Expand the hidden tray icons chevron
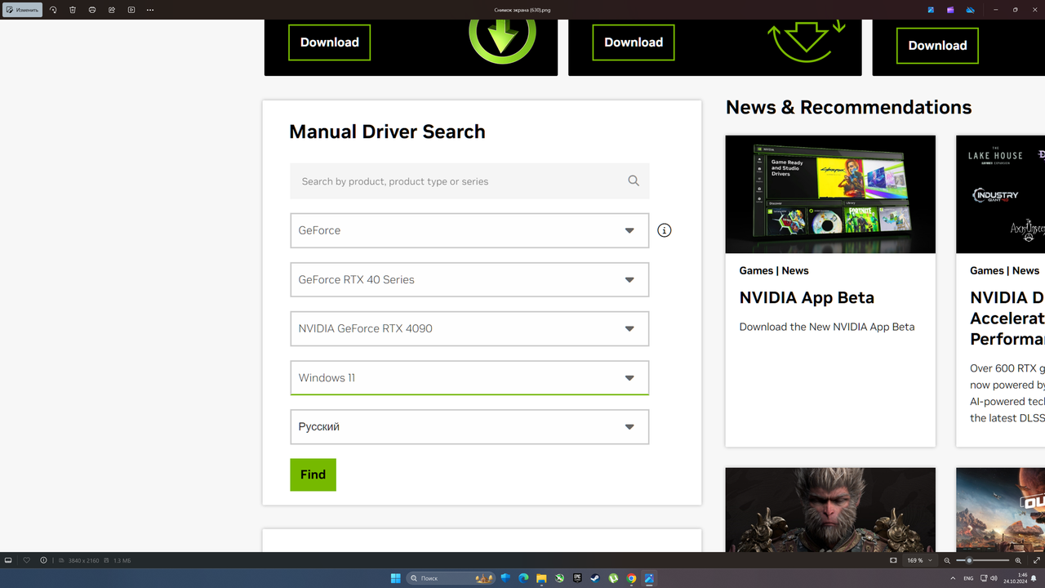1045x588 pixels. 951,578
